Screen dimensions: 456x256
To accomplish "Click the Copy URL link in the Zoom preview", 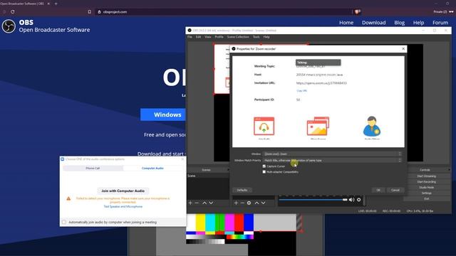I will [x=301, y=91].
